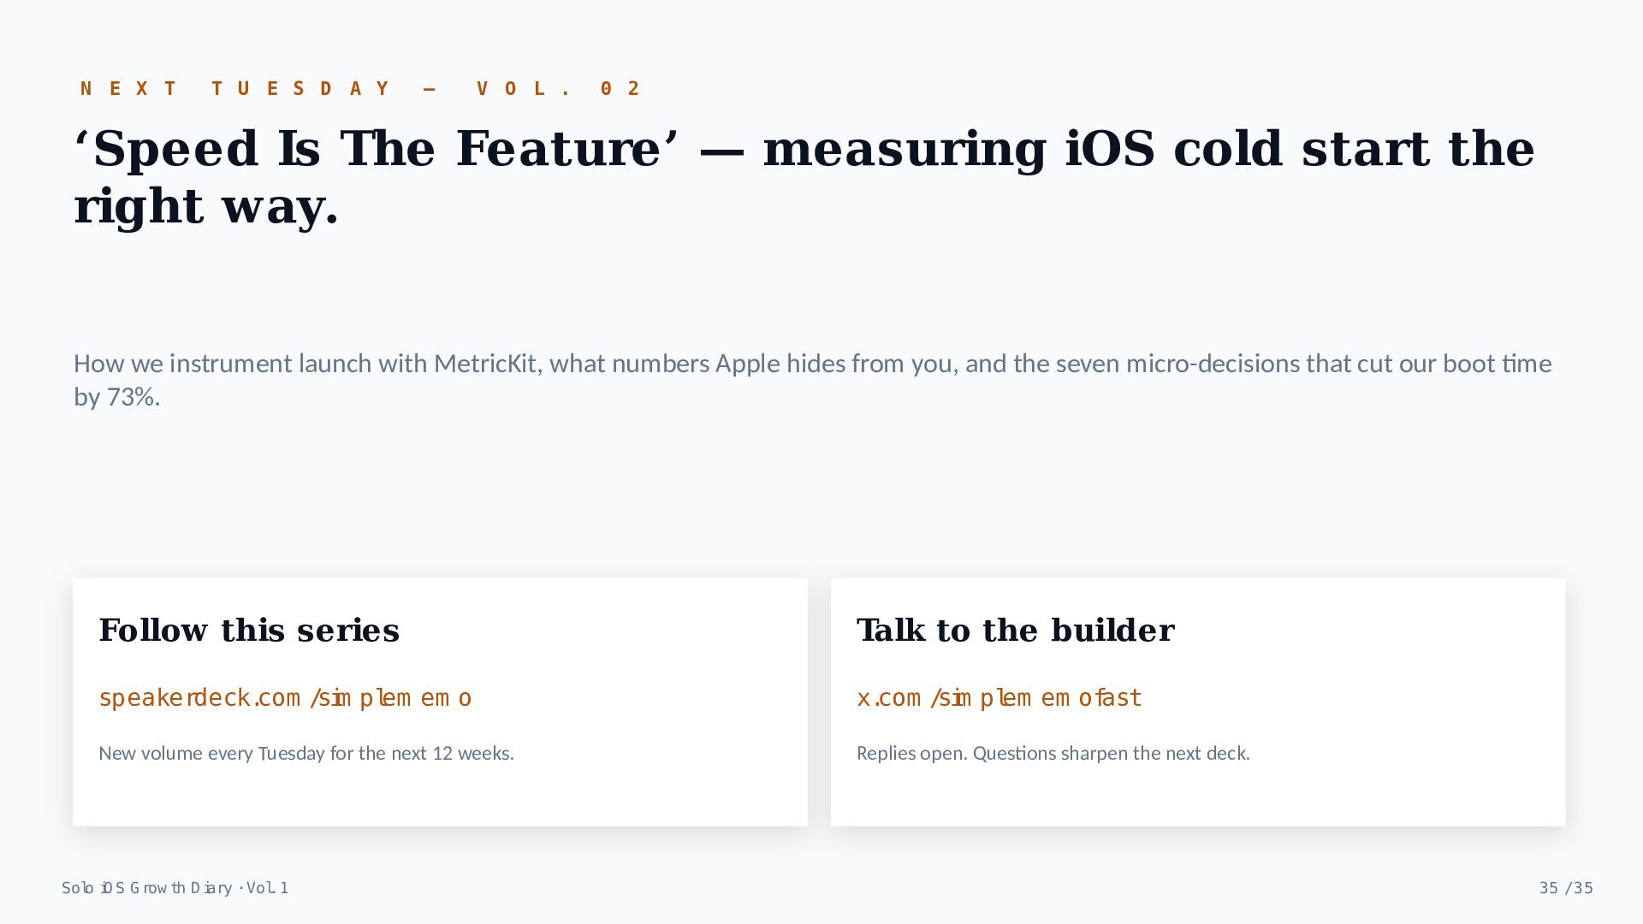Click the 'Solo iOS Growth Diary · Vol. 1' footer
The height and width of the screenshot is (924, 1643).
(x=175, y=888)
